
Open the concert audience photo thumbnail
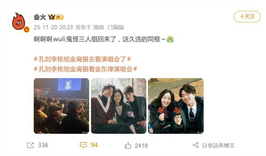pos(62,106)
